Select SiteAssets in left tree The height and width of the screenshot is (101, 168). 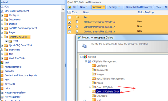click(14, 50)
